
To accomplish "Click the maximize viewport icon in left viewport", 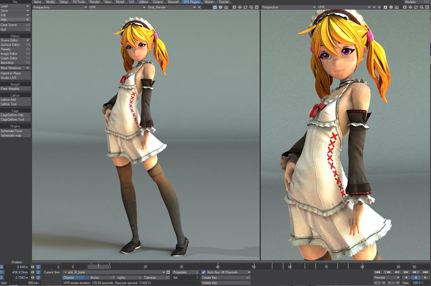I will click(x=257, y=7).
